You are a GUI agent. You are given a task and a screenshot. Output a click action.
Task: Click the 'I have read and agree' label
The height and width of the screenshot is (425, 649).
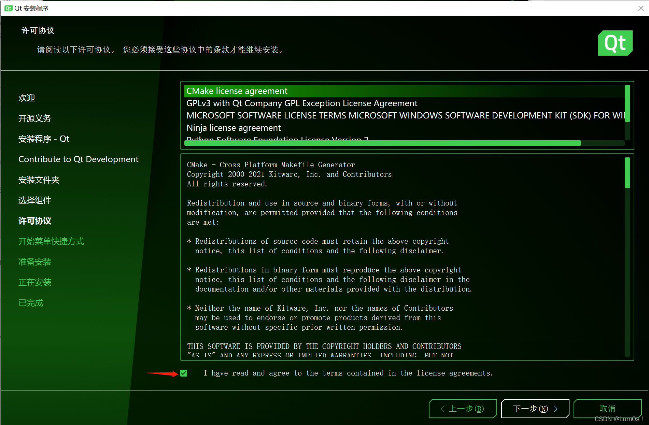(x=348, y=373)
